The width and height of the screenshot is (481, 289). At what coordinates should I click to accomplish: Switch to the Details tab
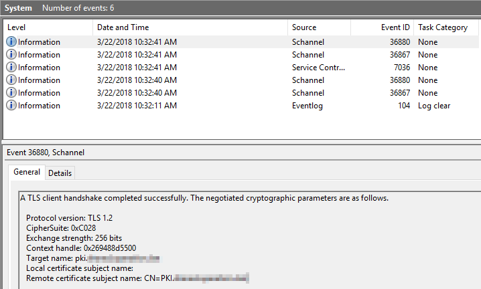tap(60, 173)
